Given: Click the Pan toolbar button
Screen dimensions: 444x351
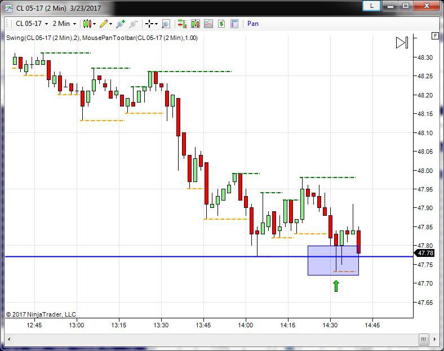Looking at the screenshot, I should pyautogui.click(x=253, y=24).
